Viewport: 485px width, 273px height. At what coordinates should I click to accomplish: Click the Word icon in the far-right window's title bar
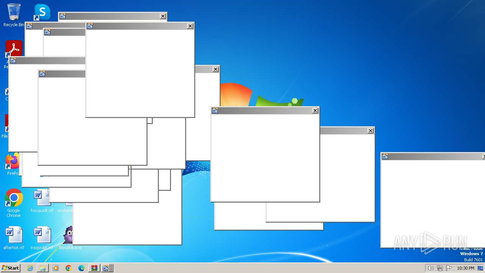(x=385, y=157)
